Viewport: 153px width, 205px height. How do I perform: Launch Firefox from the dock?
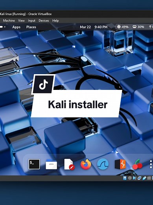click(86, 164)
